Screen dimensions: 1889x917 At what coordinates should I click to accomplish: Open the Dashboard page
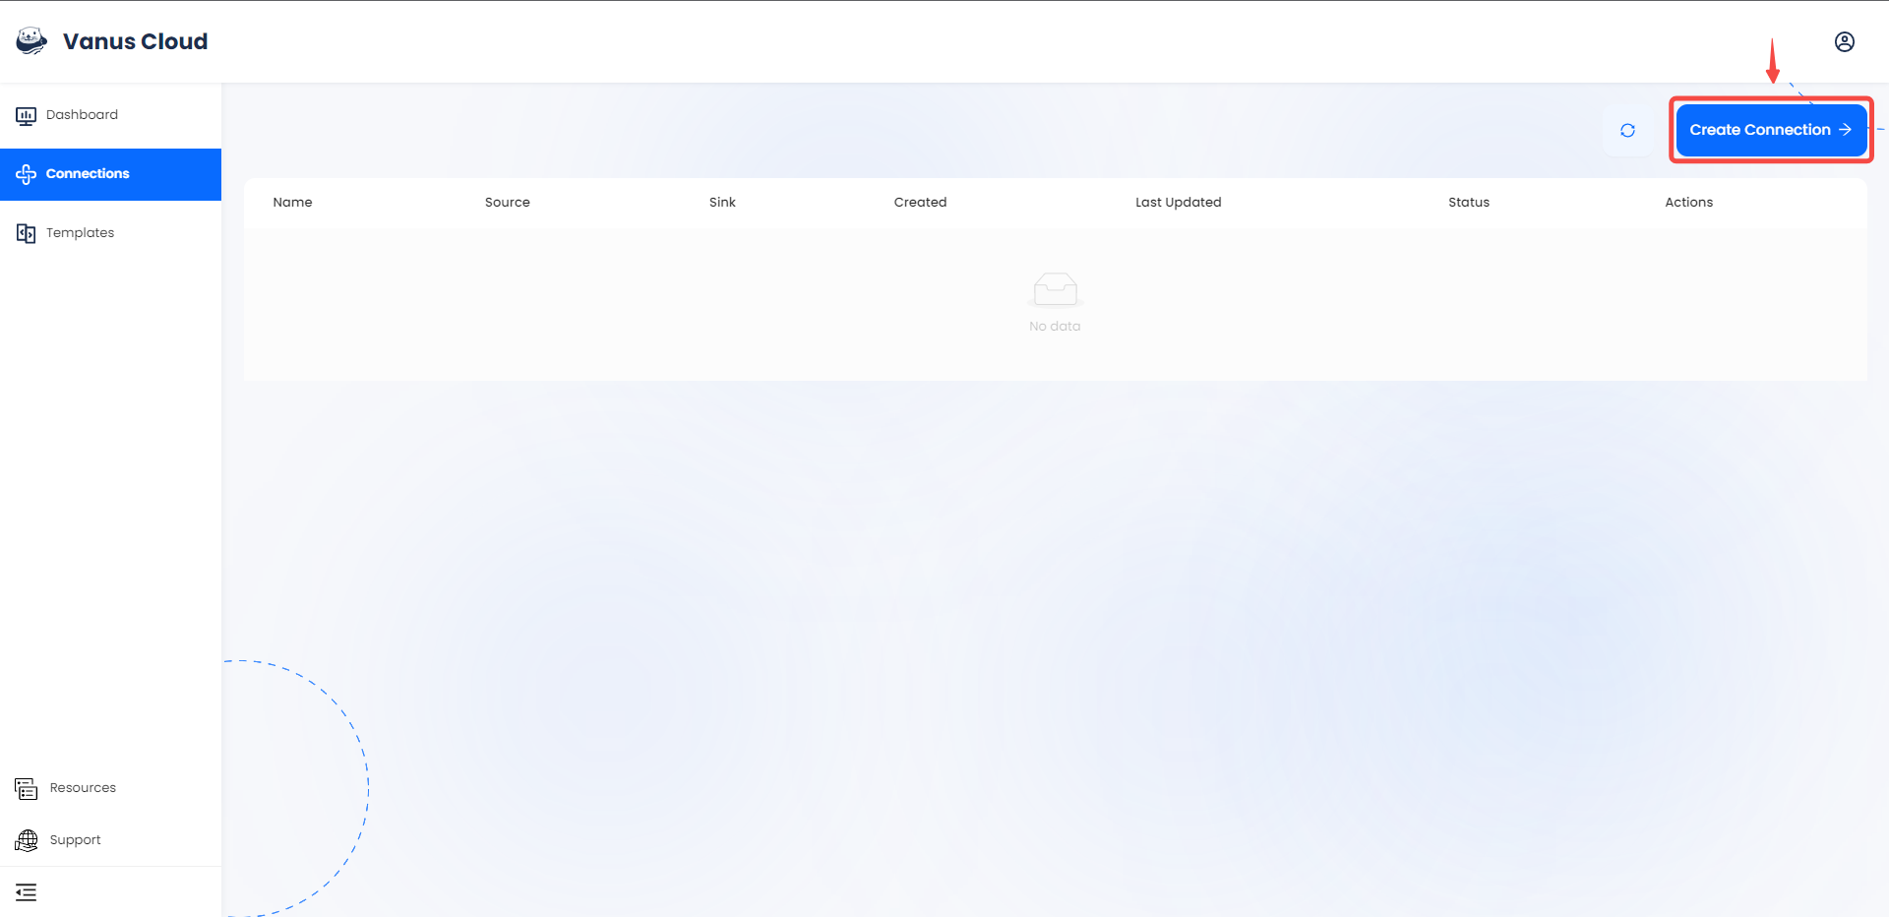click(x=110, y=115)
